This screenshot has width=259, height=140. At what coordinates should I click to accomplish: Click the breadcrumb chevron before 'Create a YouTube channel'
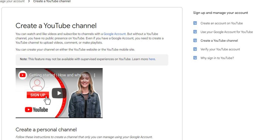coord(29,1)
